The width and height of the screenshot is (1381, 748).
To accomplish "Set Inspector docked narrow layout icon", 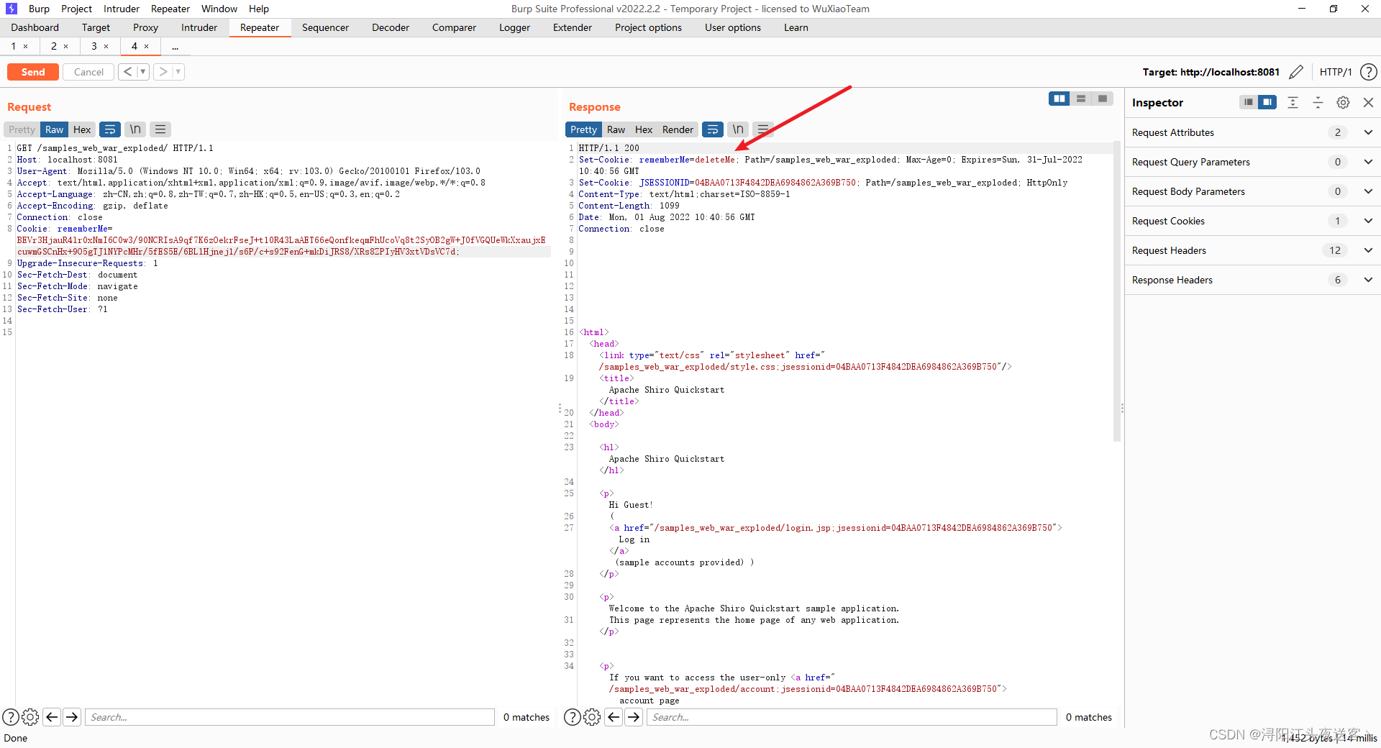I will [x=1249, y=102].
